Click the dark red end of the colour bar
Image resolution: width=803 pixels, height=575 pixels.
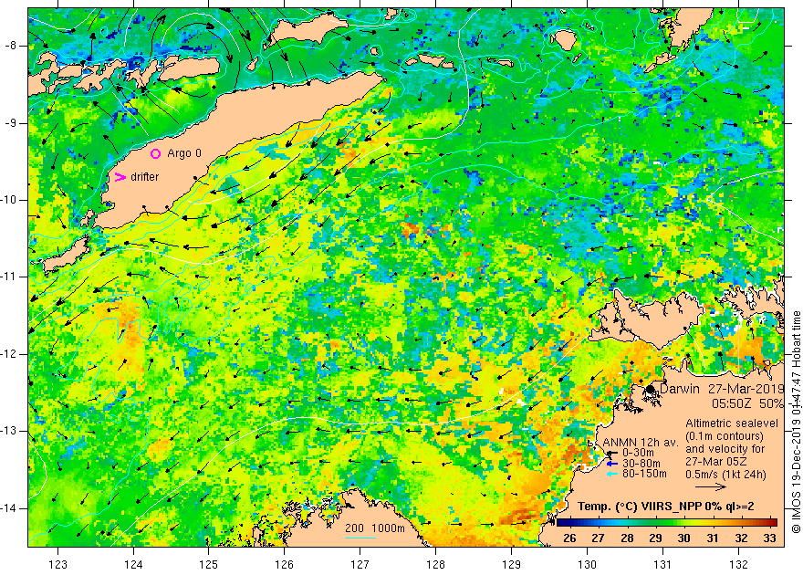coord(772,523)
